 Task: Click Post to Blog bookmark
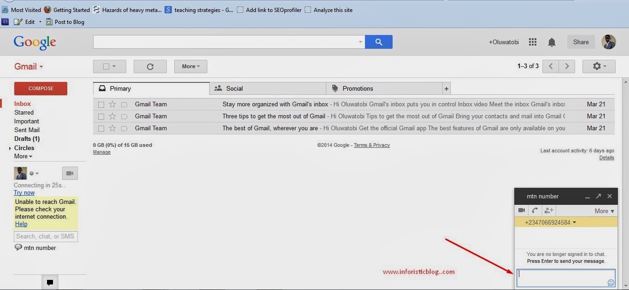pyautogui.click(x=65, y=22)
